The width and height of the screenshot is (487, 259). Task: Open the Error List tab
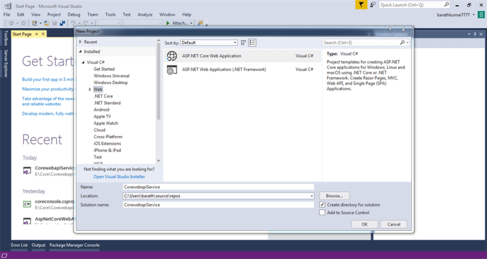click(x=20, y=245)
